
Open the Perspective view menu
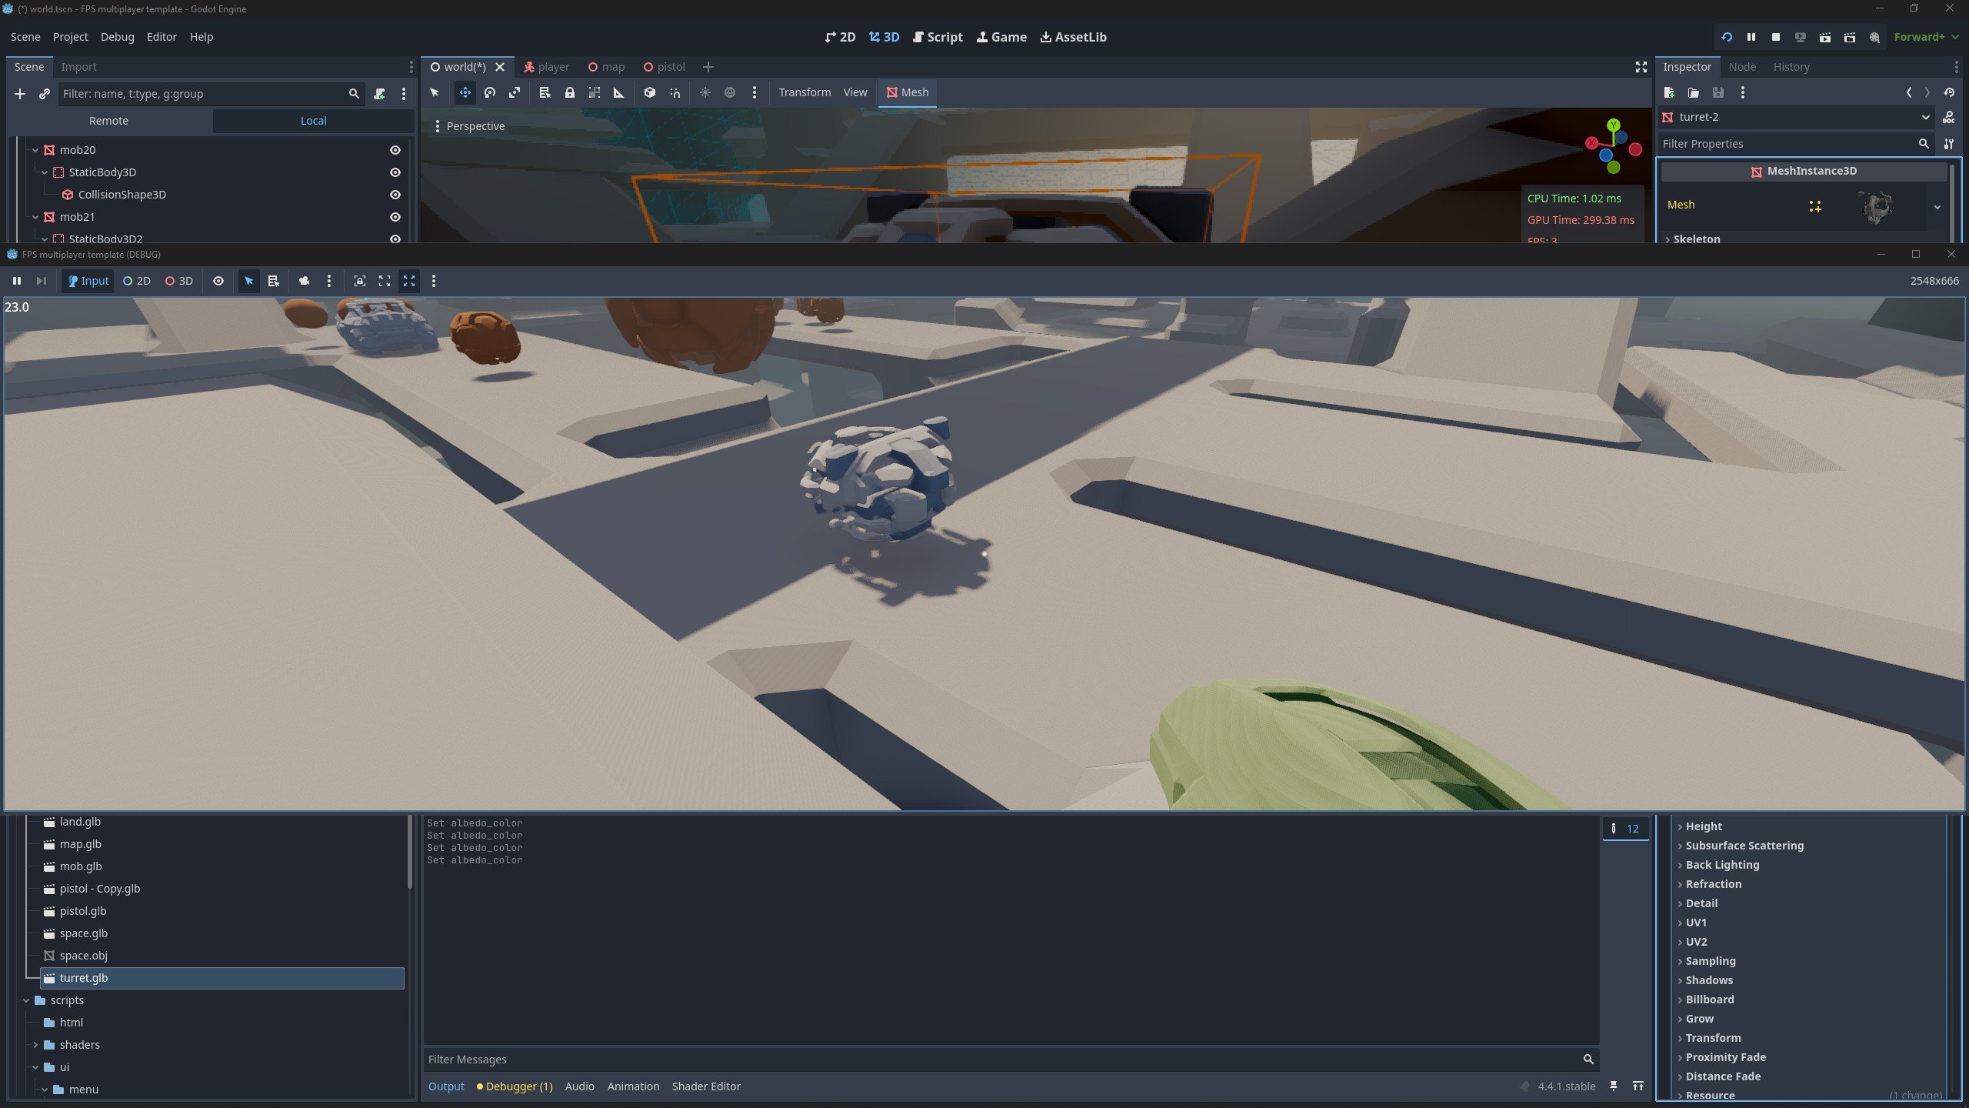(468, 126)
